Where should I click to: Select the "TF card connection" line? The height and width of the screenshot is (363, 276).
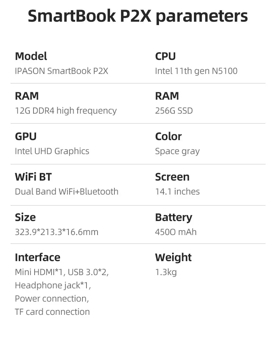click(x=52, y=312)
